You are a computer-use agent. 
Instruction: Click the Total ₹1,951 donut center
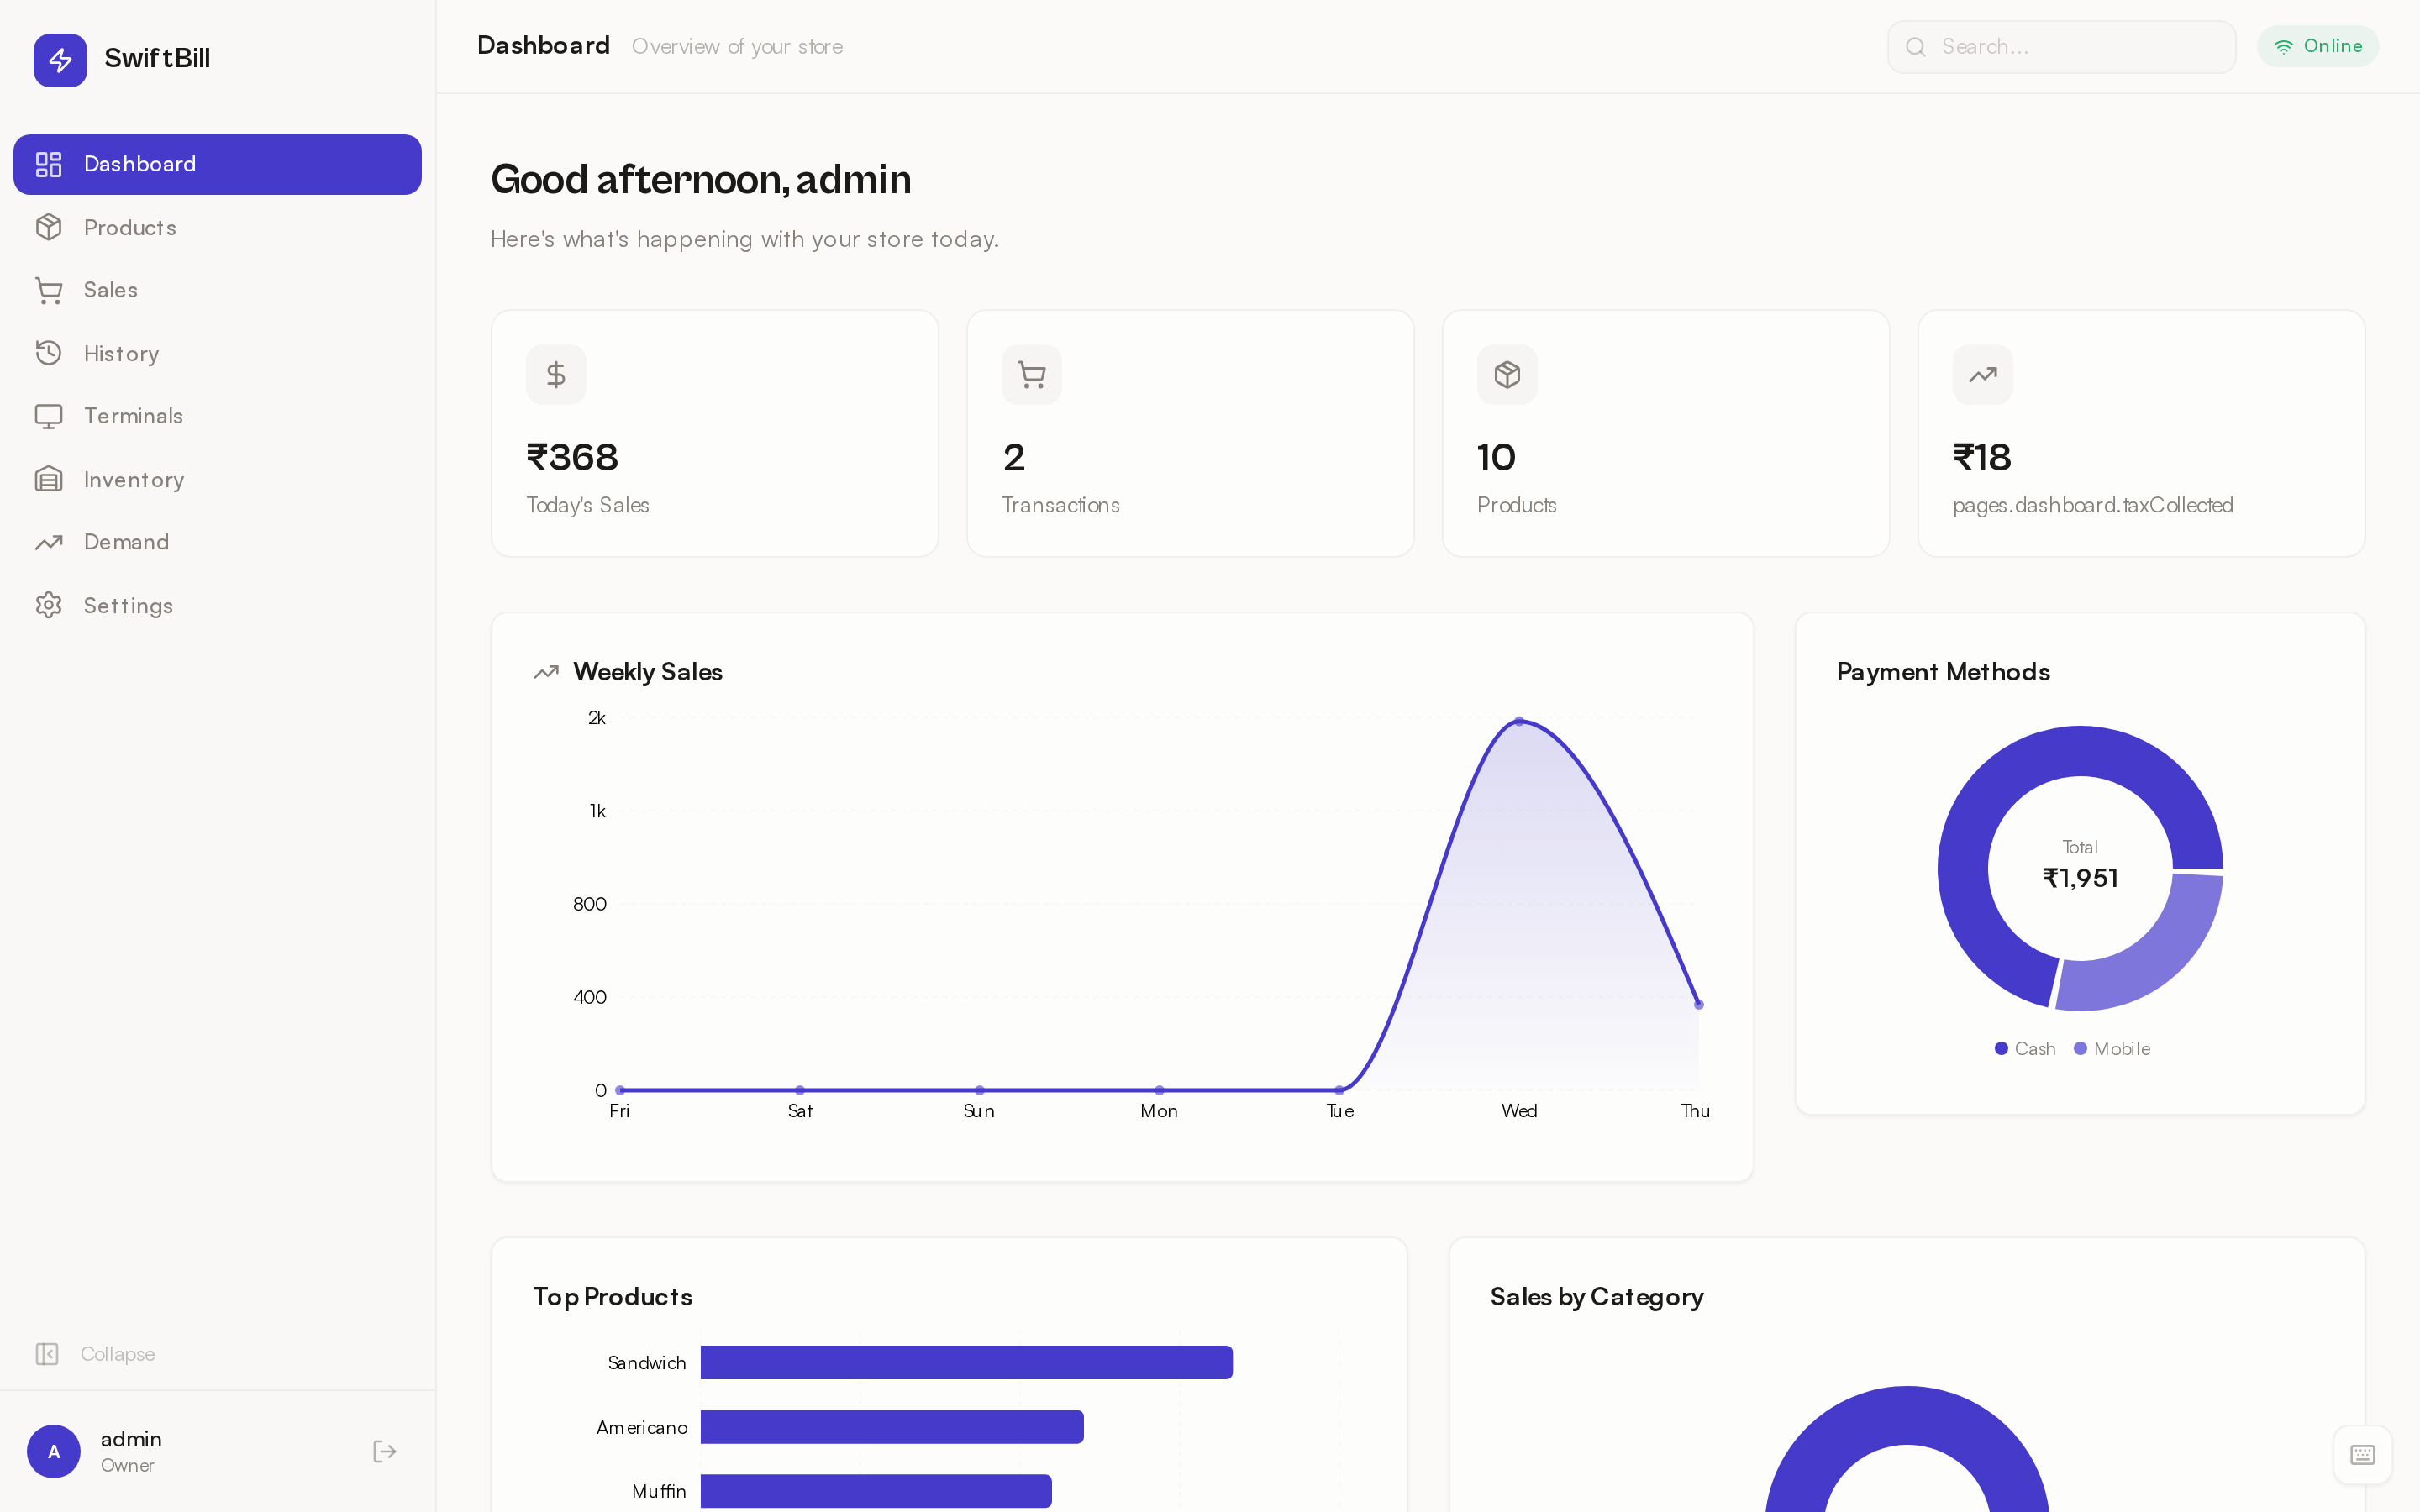(2080, 866)
